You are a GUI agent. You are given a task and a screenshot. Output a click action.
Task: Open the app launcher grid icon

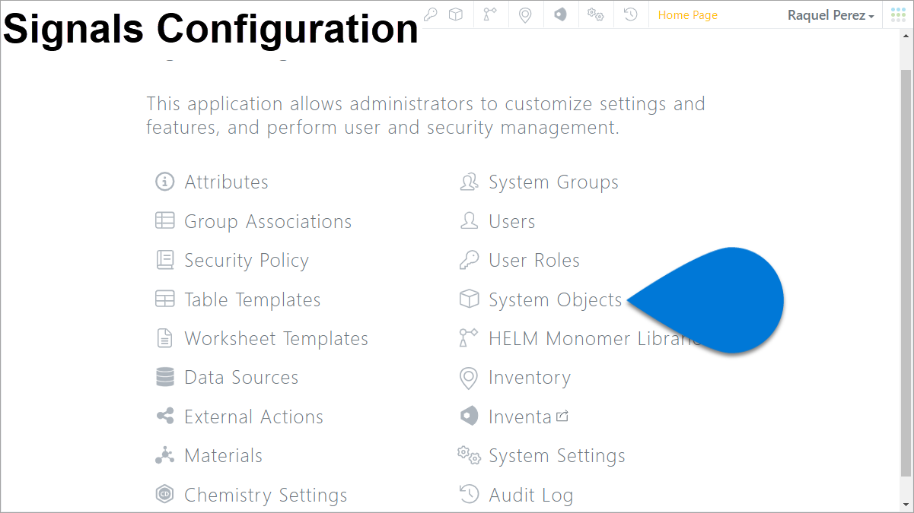tap(898, 14)
